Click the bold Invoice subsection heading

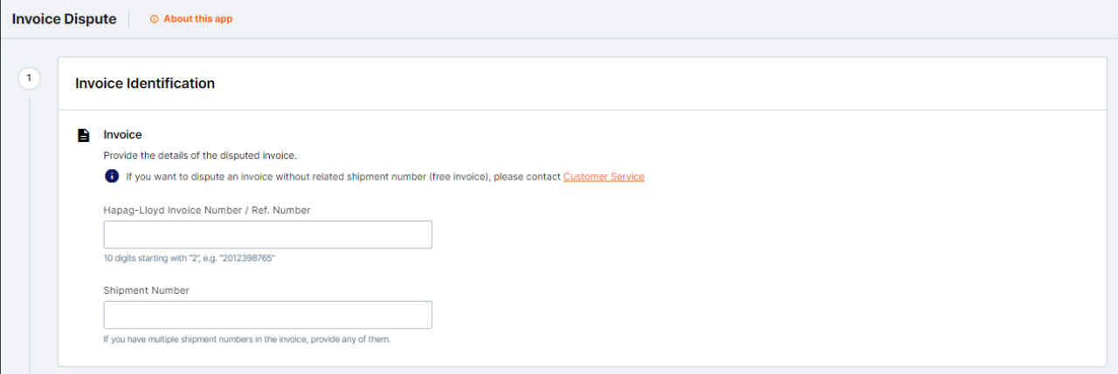[122, 134]
